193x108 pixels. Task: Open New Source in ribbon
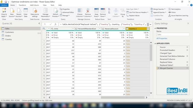point(12,13)
